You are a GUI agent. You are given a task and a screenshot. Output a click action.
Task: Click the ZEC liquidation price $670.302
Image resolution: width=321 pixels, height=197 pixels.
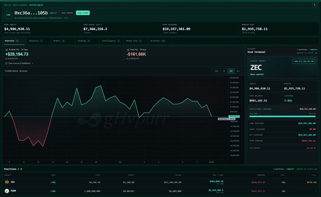coord(312,182)
